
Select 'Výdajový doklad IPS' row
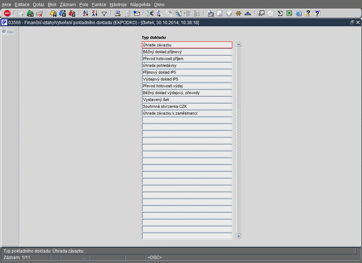187,79
